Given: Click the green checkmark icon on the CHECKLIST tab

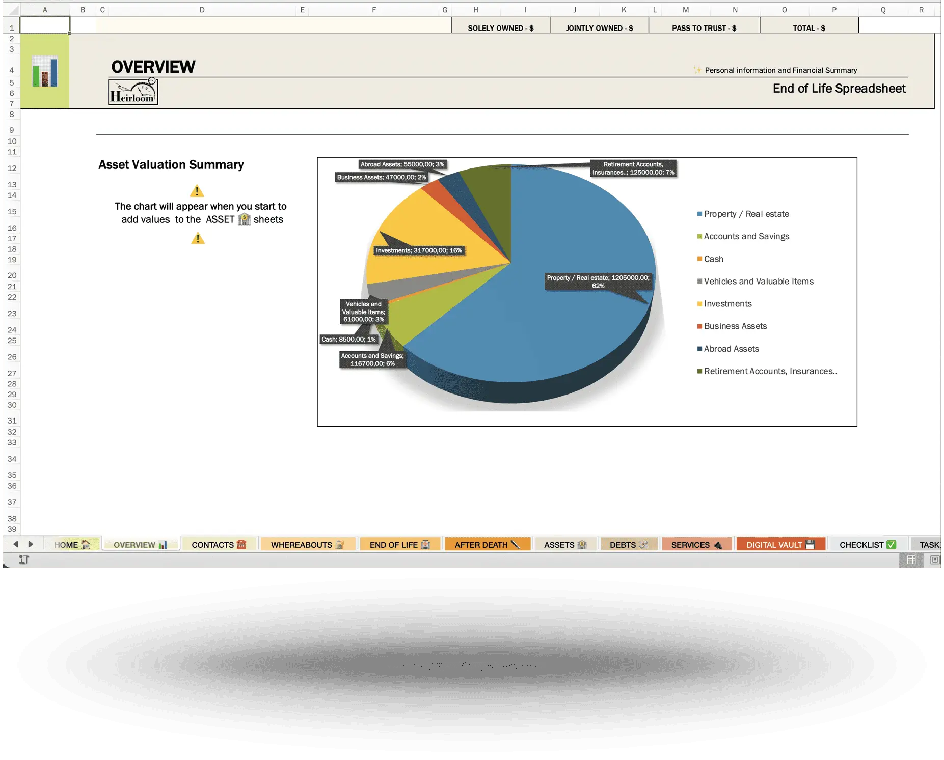Looking at the screenshot, I should tap(892, 544).
